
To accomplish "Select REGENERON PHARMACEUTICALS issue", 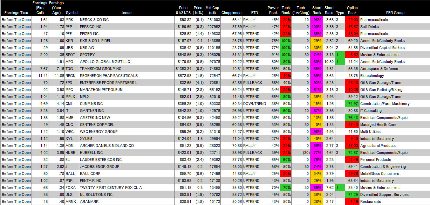I will [x=109, y=76].
